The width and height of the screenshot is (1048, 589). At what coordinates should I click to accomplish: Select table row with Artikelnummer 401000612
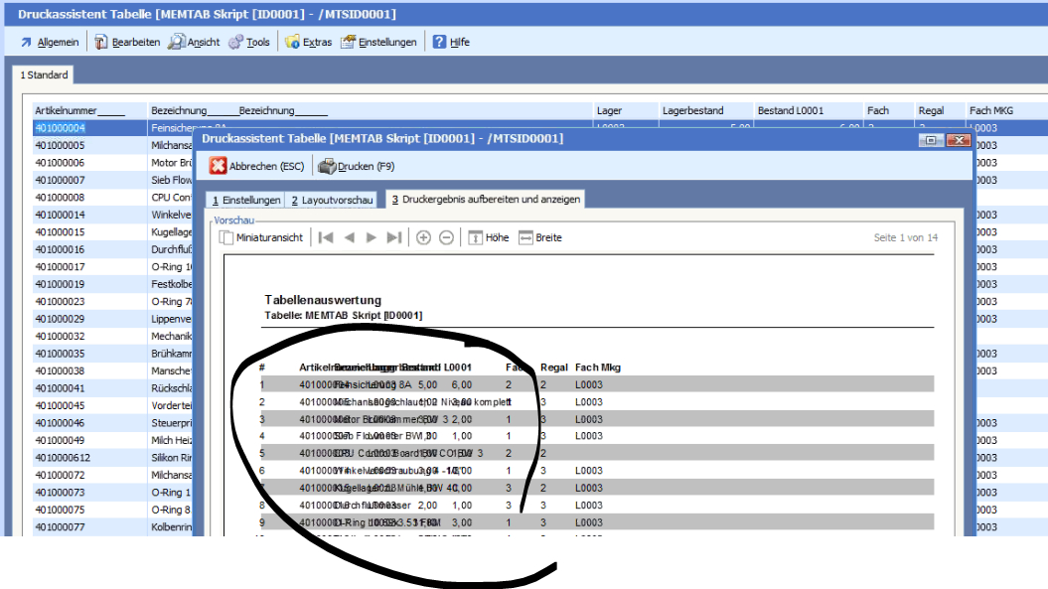click(x=63, y=457)
